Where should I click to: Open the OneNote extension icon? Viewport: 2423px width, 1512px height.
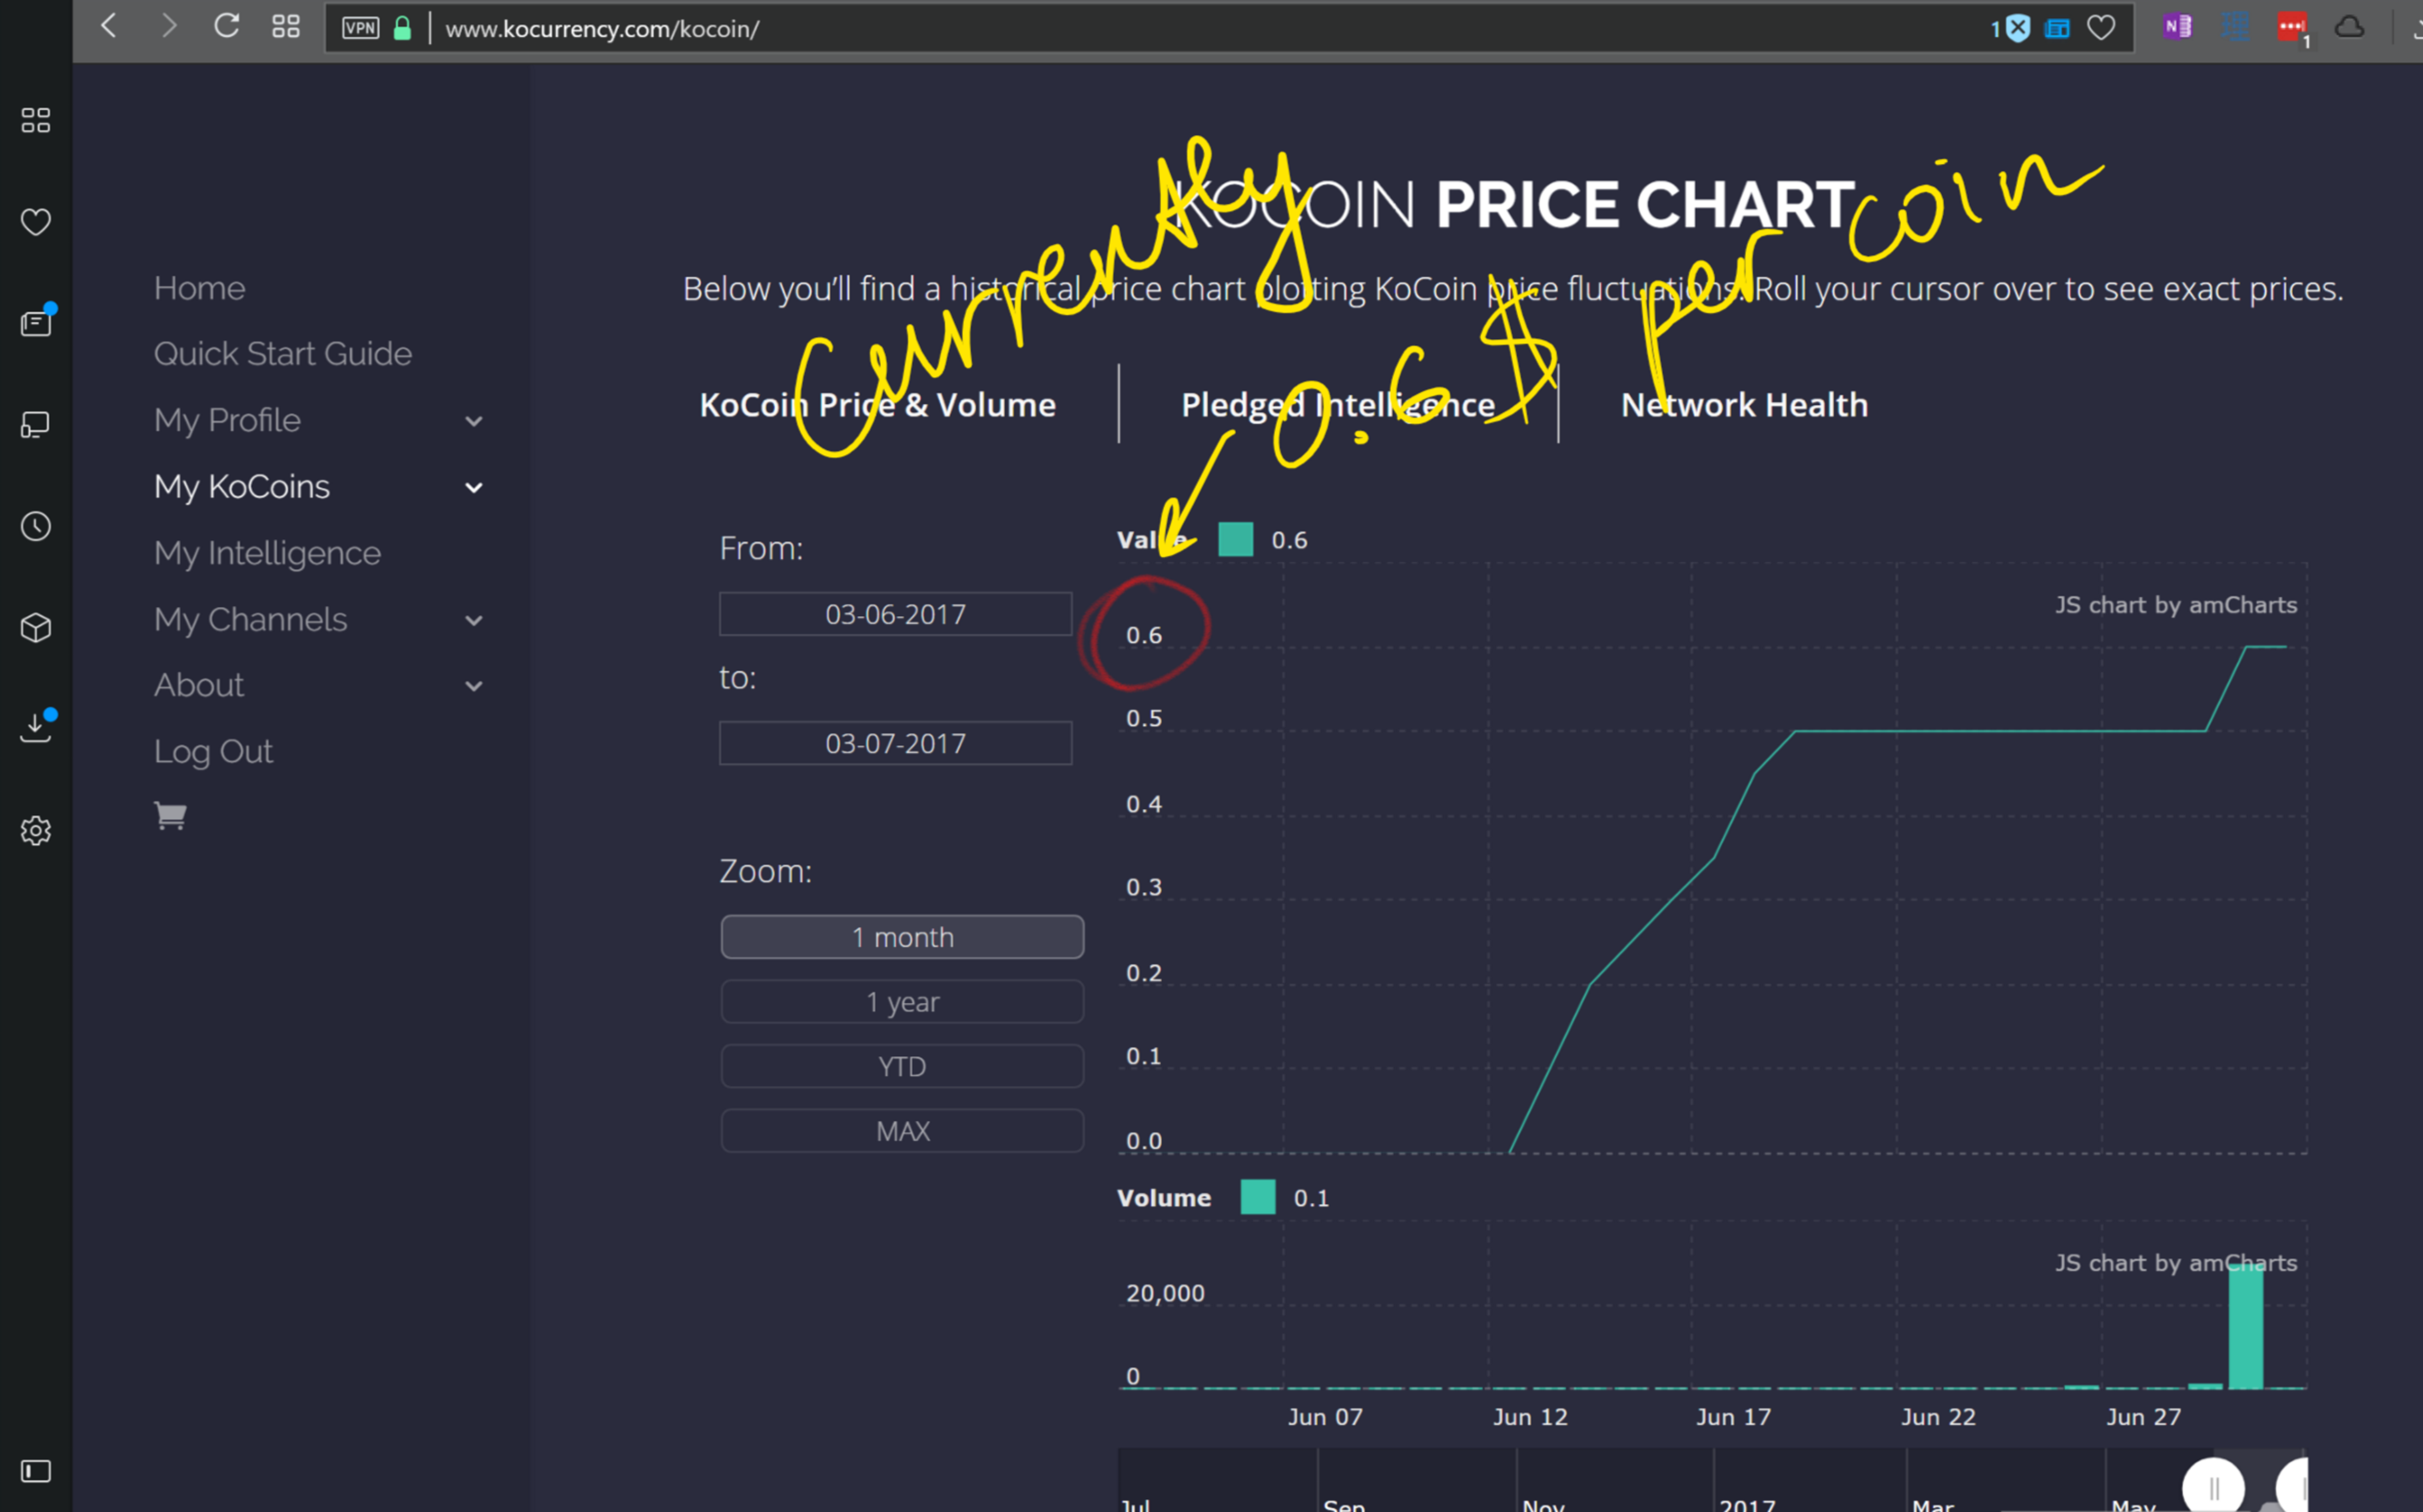pos(2177,27)
